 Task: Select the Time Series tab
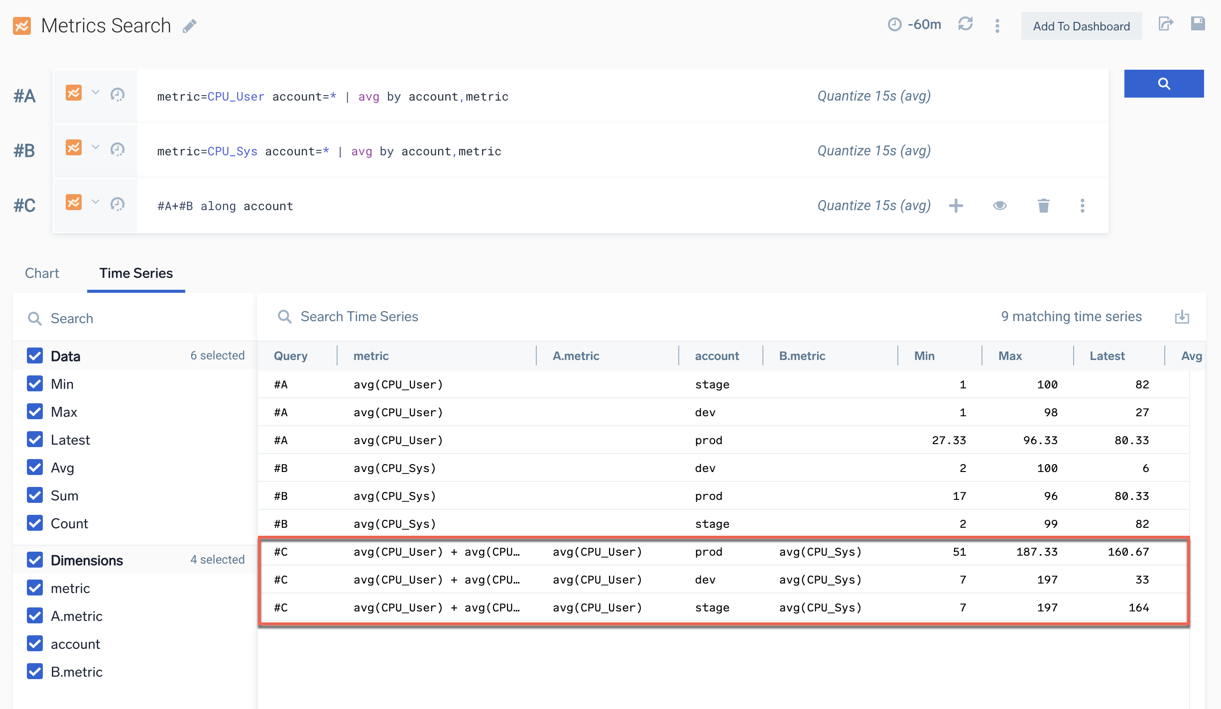[136, 273]
